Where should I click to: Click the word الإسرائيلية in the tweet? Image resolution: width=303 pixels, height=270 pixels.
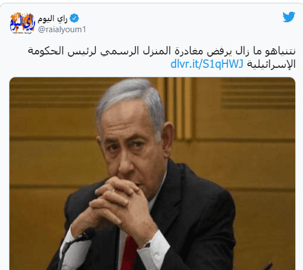271,64
